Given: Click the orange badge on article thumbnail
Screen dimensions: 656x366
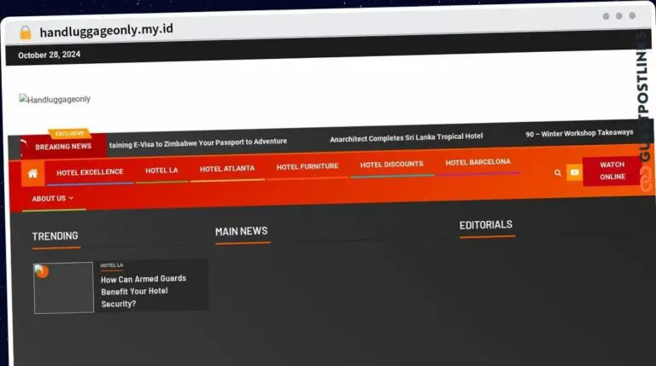Looking at the screenshot, I should tap(42, 272).
